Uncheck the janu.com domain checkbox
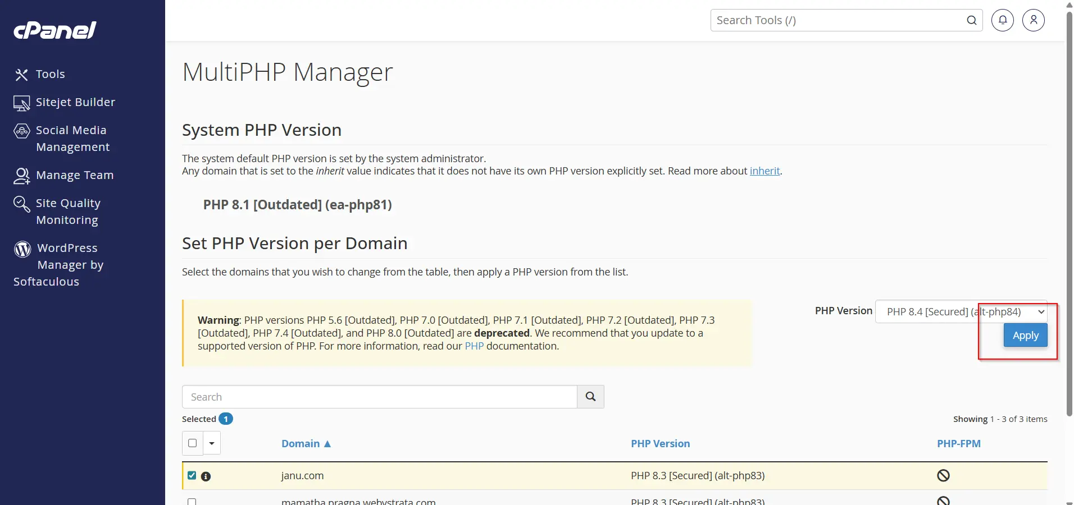 [192, 475]
